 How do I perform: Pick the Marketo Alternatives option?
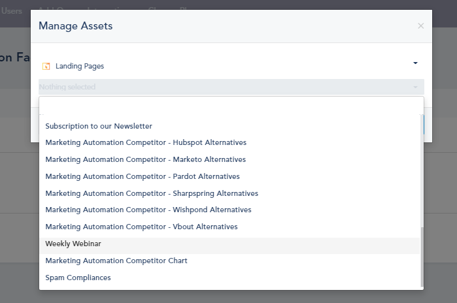(145, 159)
